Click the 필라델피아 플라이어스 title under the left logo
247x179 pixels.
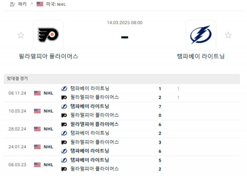tap(48, 56)
